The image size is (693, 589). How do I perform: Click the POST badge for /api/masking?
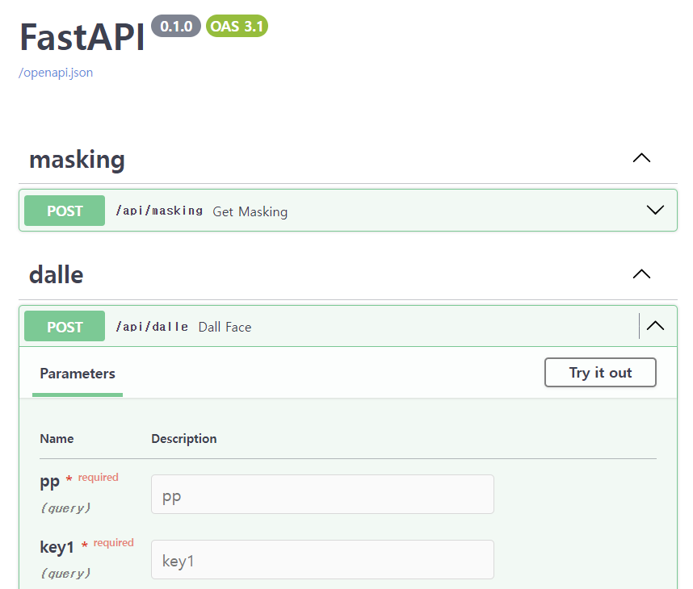coord(65,211)
